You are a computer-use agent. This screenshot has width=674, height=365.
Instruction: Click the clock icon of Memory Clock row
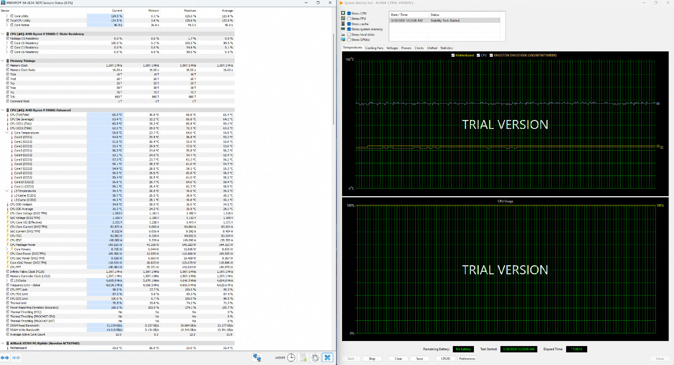pyautogui.click(x=8, y=65)
